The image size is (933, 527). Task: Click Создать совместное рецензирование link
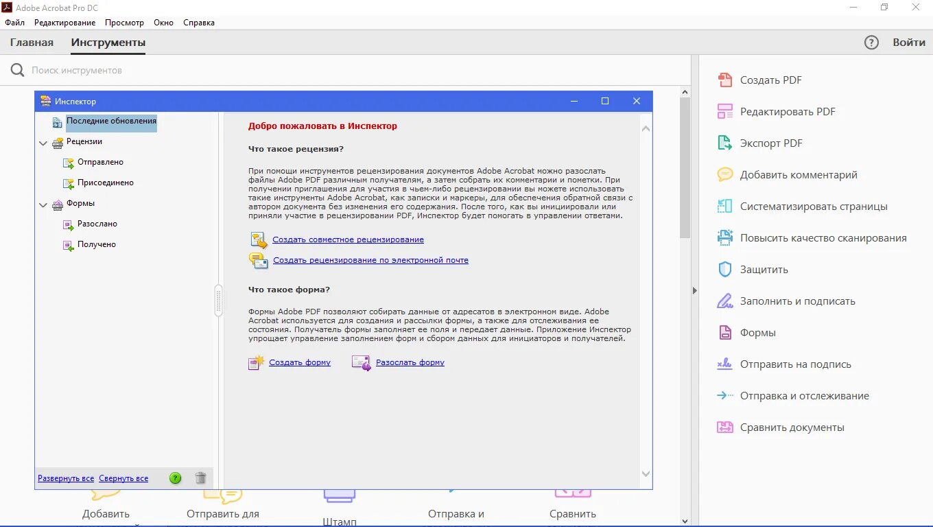pyautogui.click(x=348, y=239)
